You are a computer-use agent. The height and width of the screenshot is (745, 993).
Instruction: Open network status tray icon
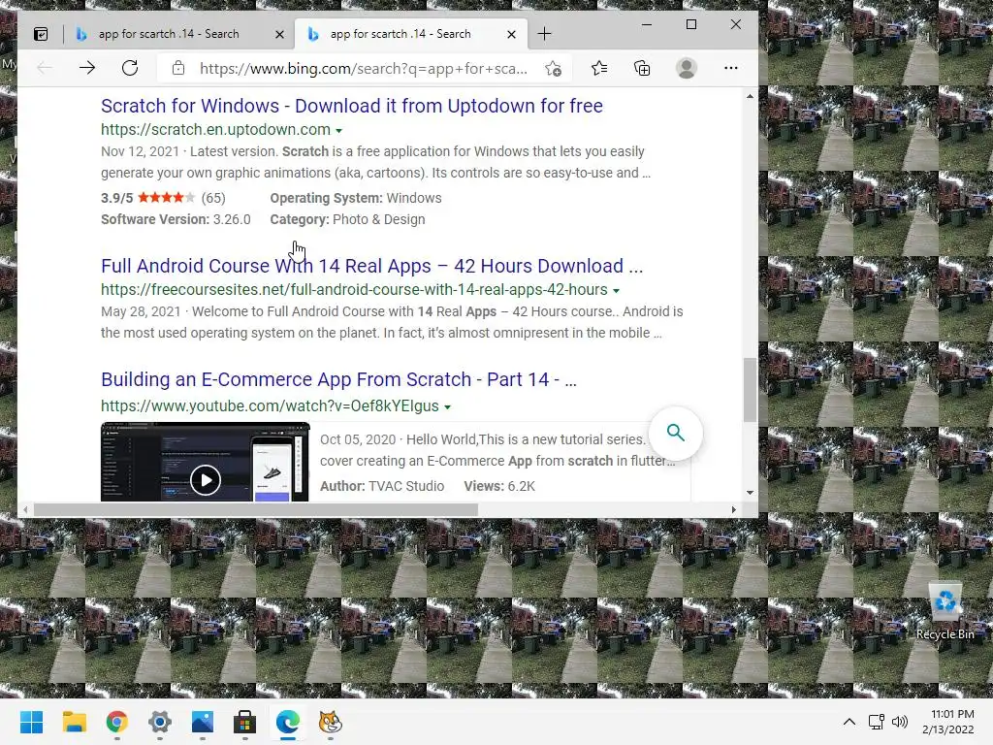tap(877, 722)
